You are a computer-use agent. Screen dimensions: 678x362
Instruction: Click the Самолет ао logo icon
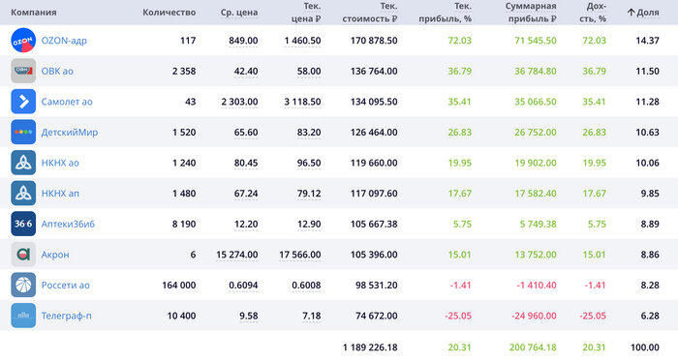[x=23, y=102]
